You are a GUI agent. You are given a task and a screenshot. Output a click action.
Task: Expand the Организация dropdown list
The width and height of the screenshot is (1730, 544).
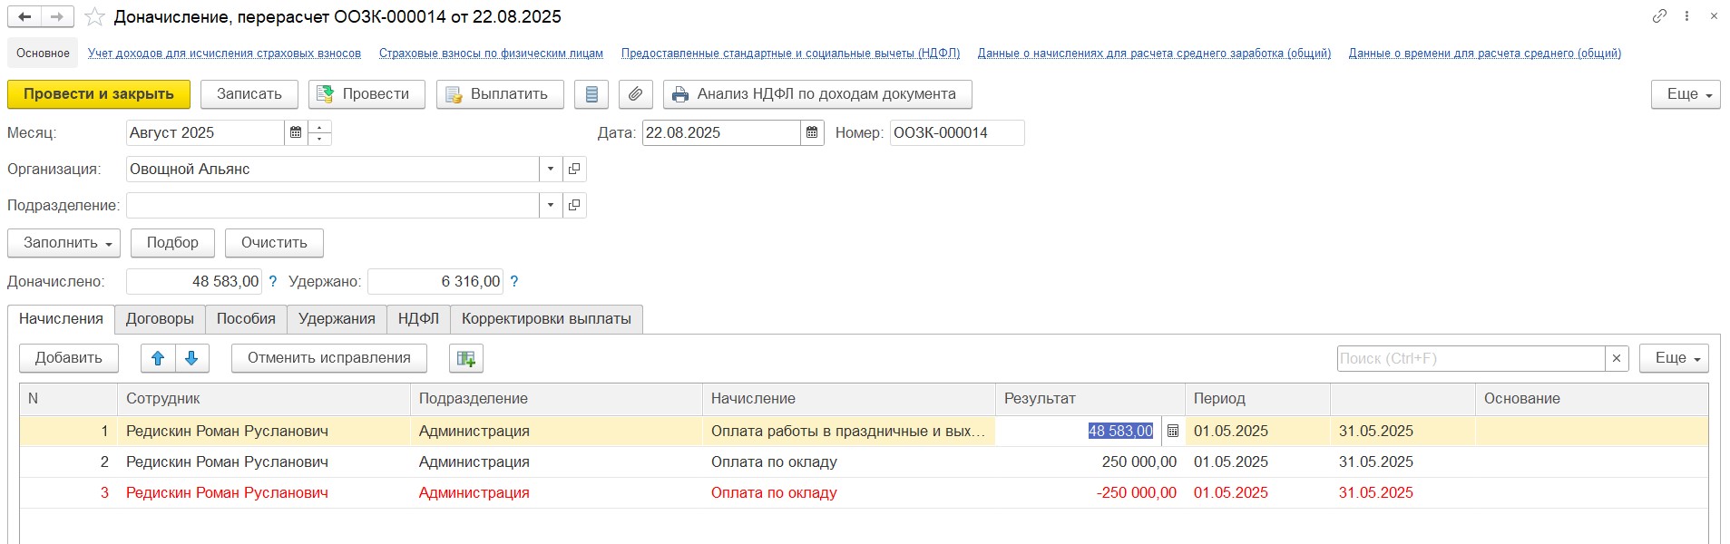point(551,170)
